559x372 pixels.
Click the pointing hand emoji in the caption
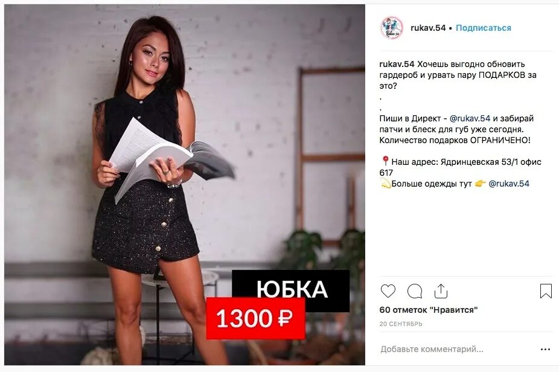coord(480,184)
